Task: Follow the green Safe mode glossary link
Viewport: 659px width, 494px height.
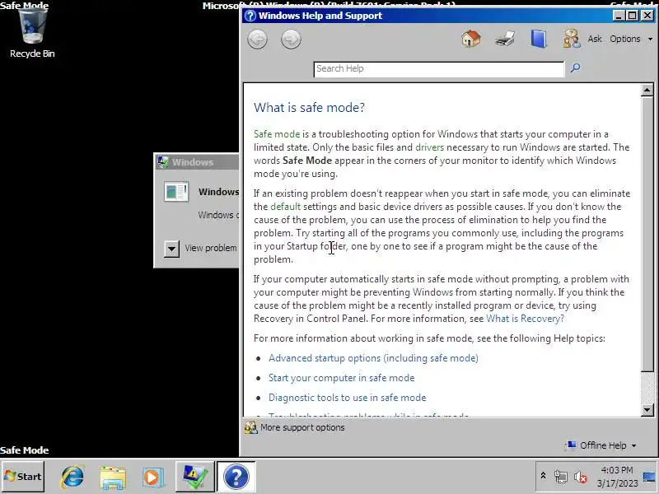Action: (x=277, y=134)
